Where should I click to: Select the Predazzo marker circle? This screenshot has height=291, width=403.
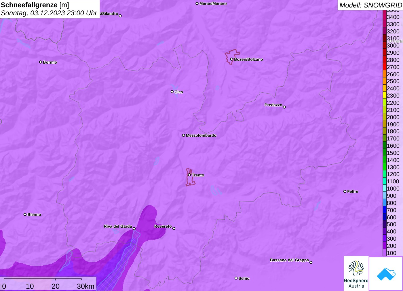coord(284,107)
